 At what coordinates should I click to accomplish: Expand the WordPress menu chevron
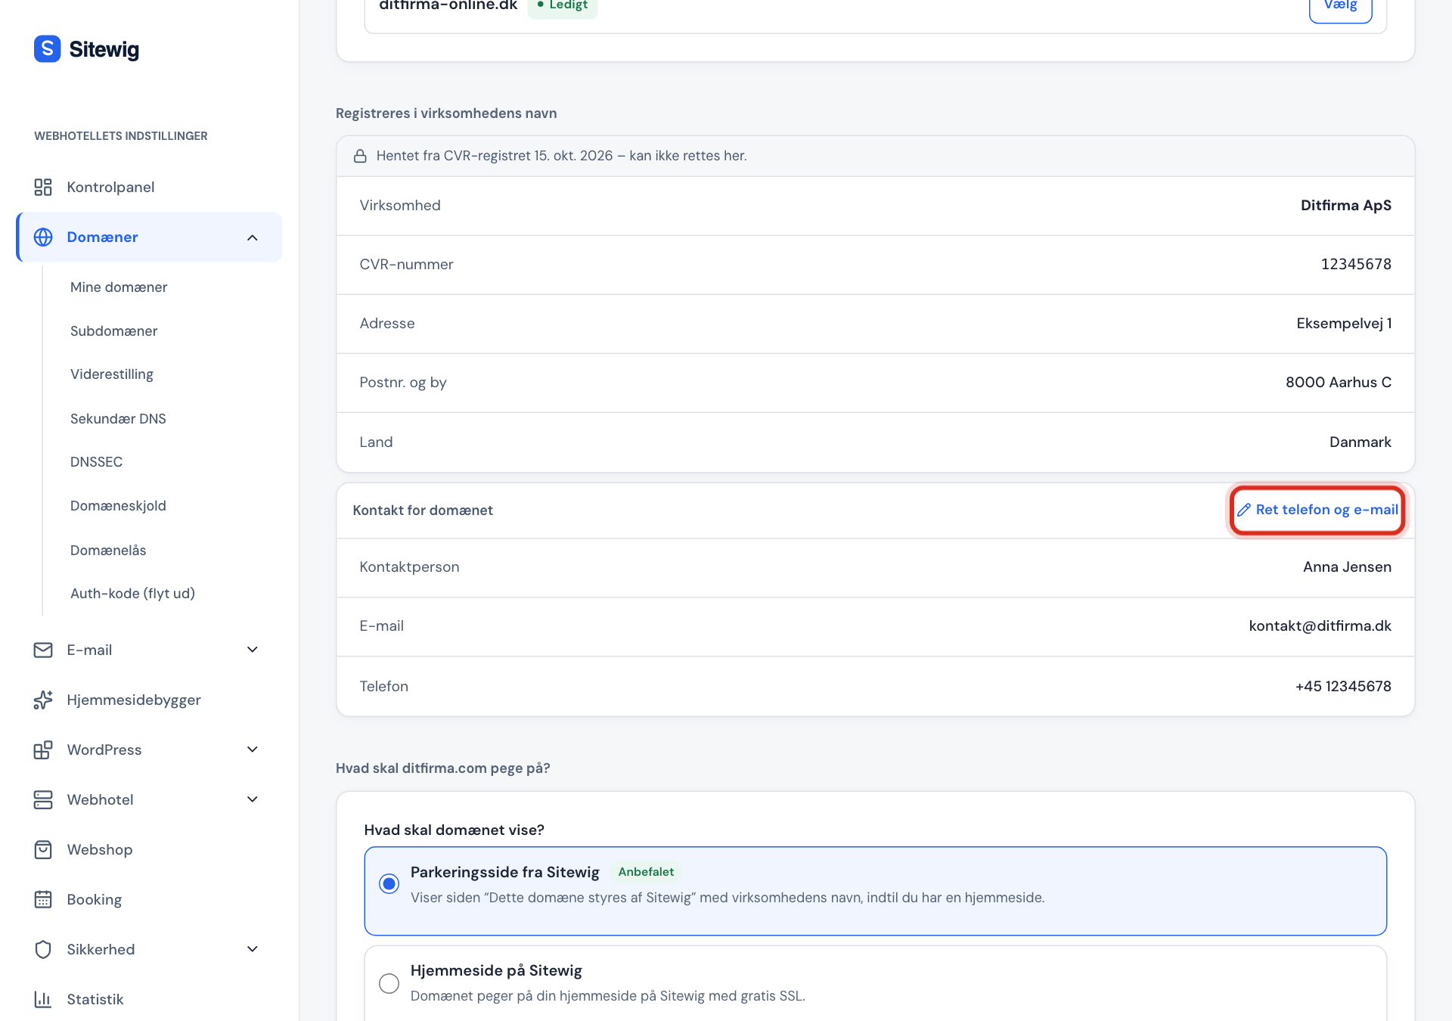(253, 749)
